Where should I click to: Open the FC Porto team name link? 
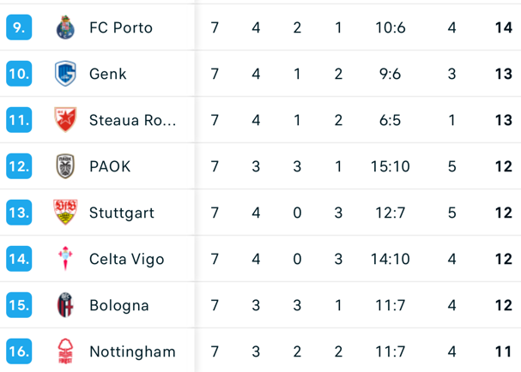(121, 27)
